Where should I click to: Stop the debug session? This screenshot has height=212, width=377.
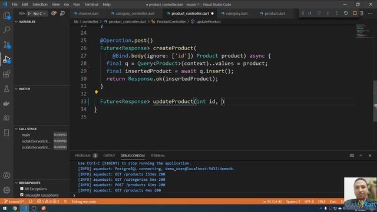click(355, 13)
